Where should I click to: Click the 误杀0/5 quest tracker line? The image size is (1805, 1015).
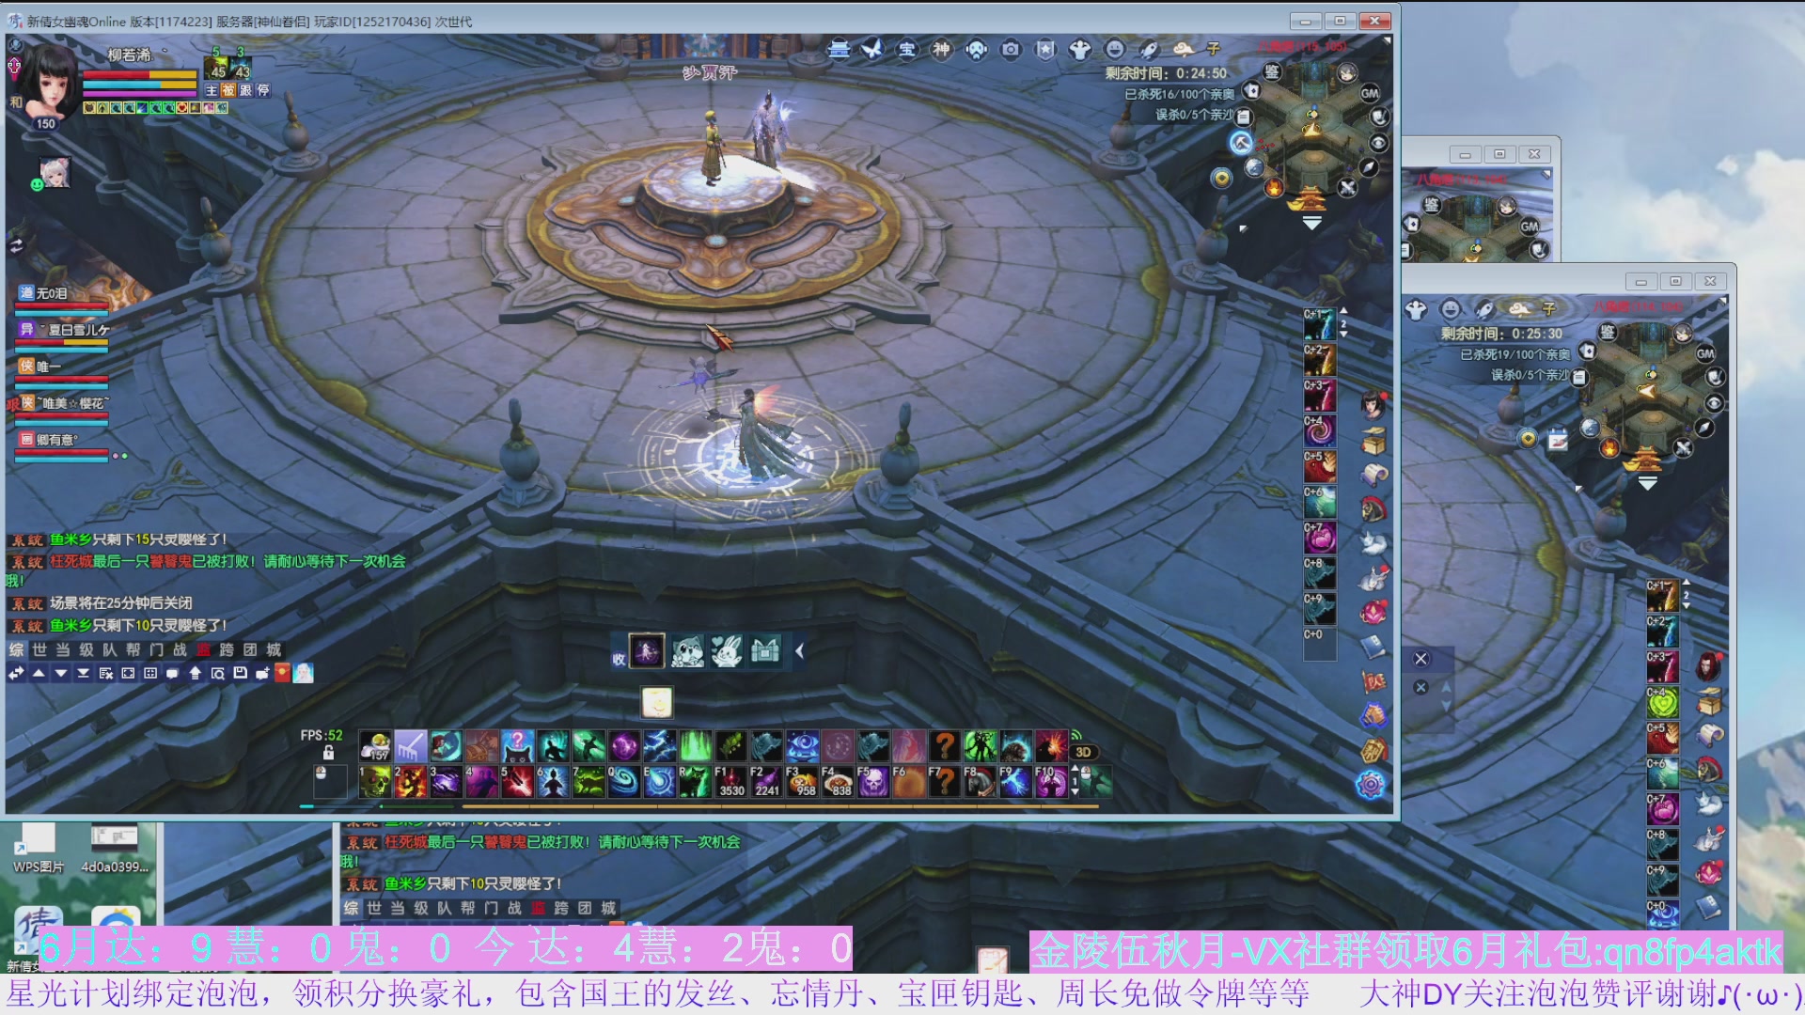(1195, 115)
